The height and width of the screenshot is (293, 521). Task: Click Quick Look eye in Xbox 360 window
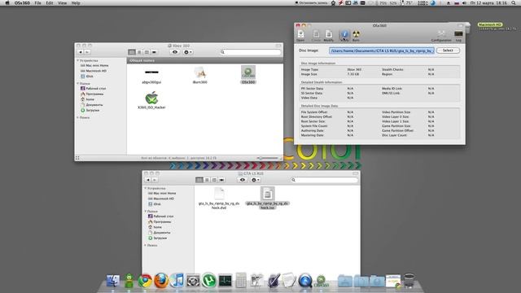(175, 52)
